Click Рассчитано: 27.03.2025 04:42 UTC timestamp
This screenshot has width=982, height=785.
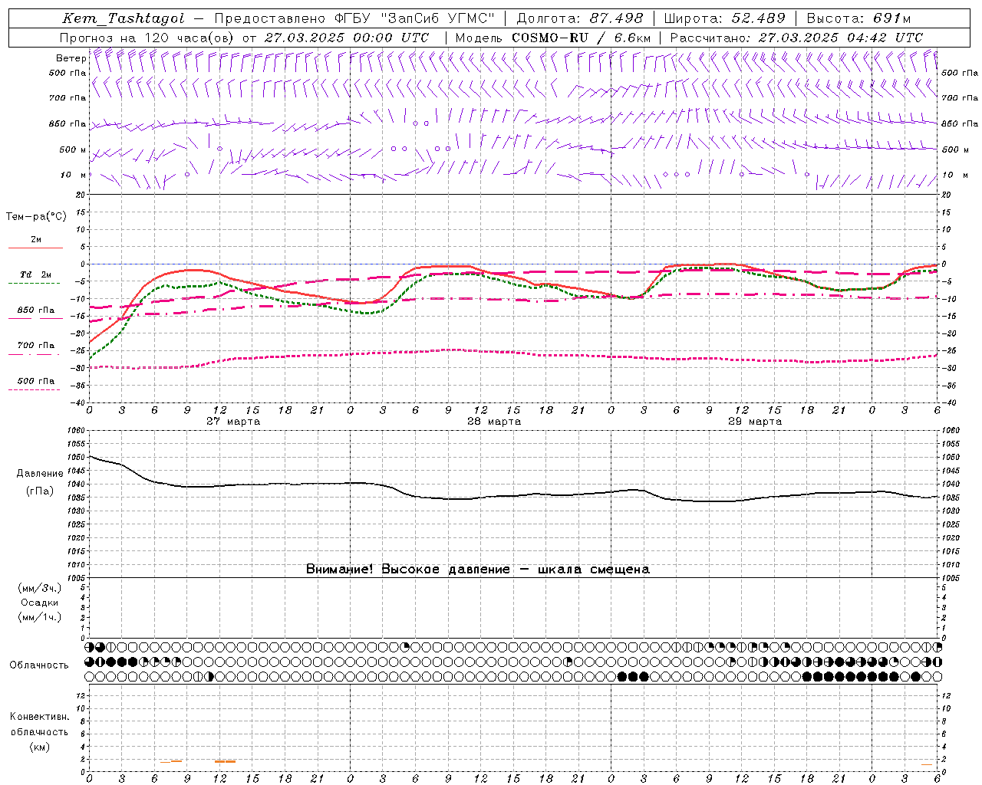tap(796, 38)
